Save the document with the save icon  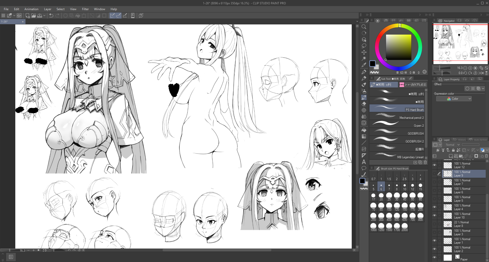tap(40, 16)
